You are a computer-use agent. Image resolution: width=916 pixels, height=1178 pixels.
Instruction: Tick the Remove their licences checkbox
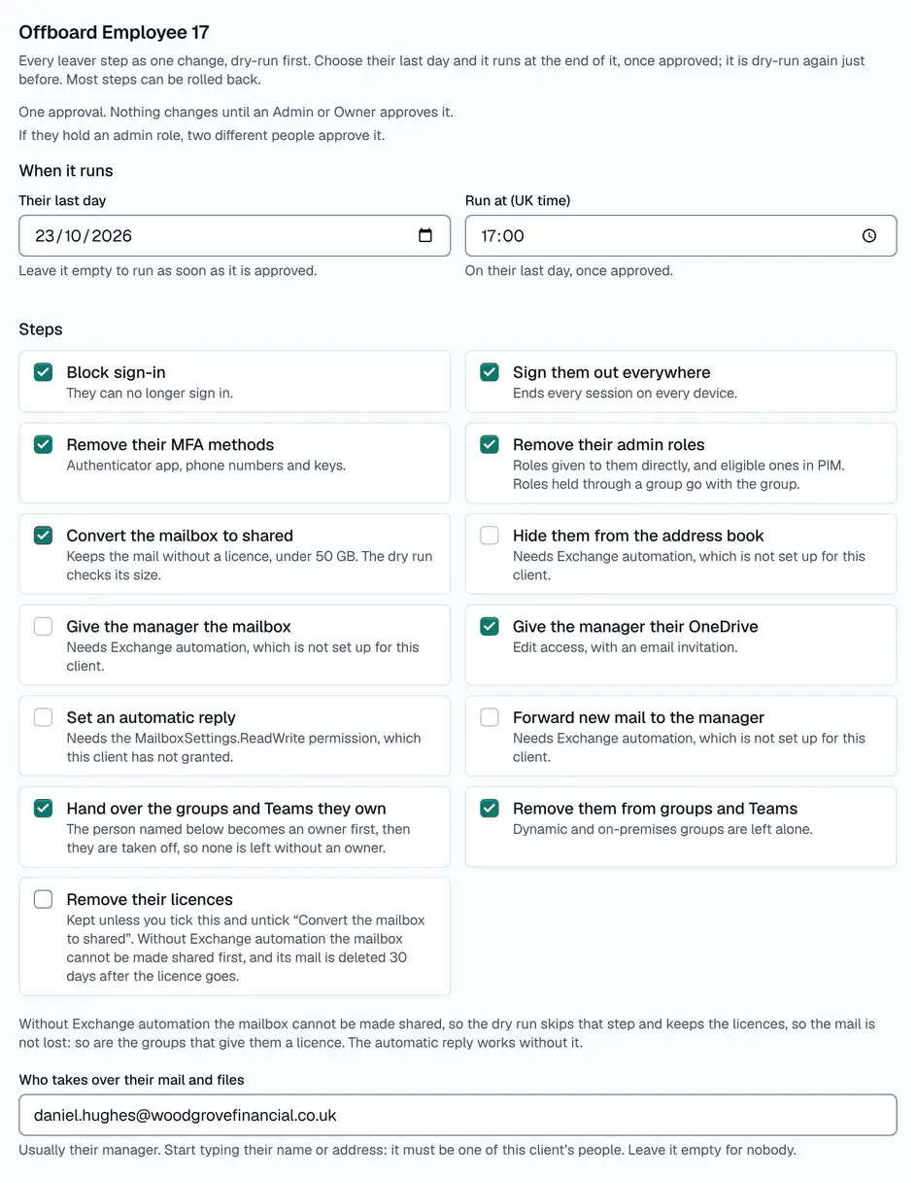tap(43, 899)
